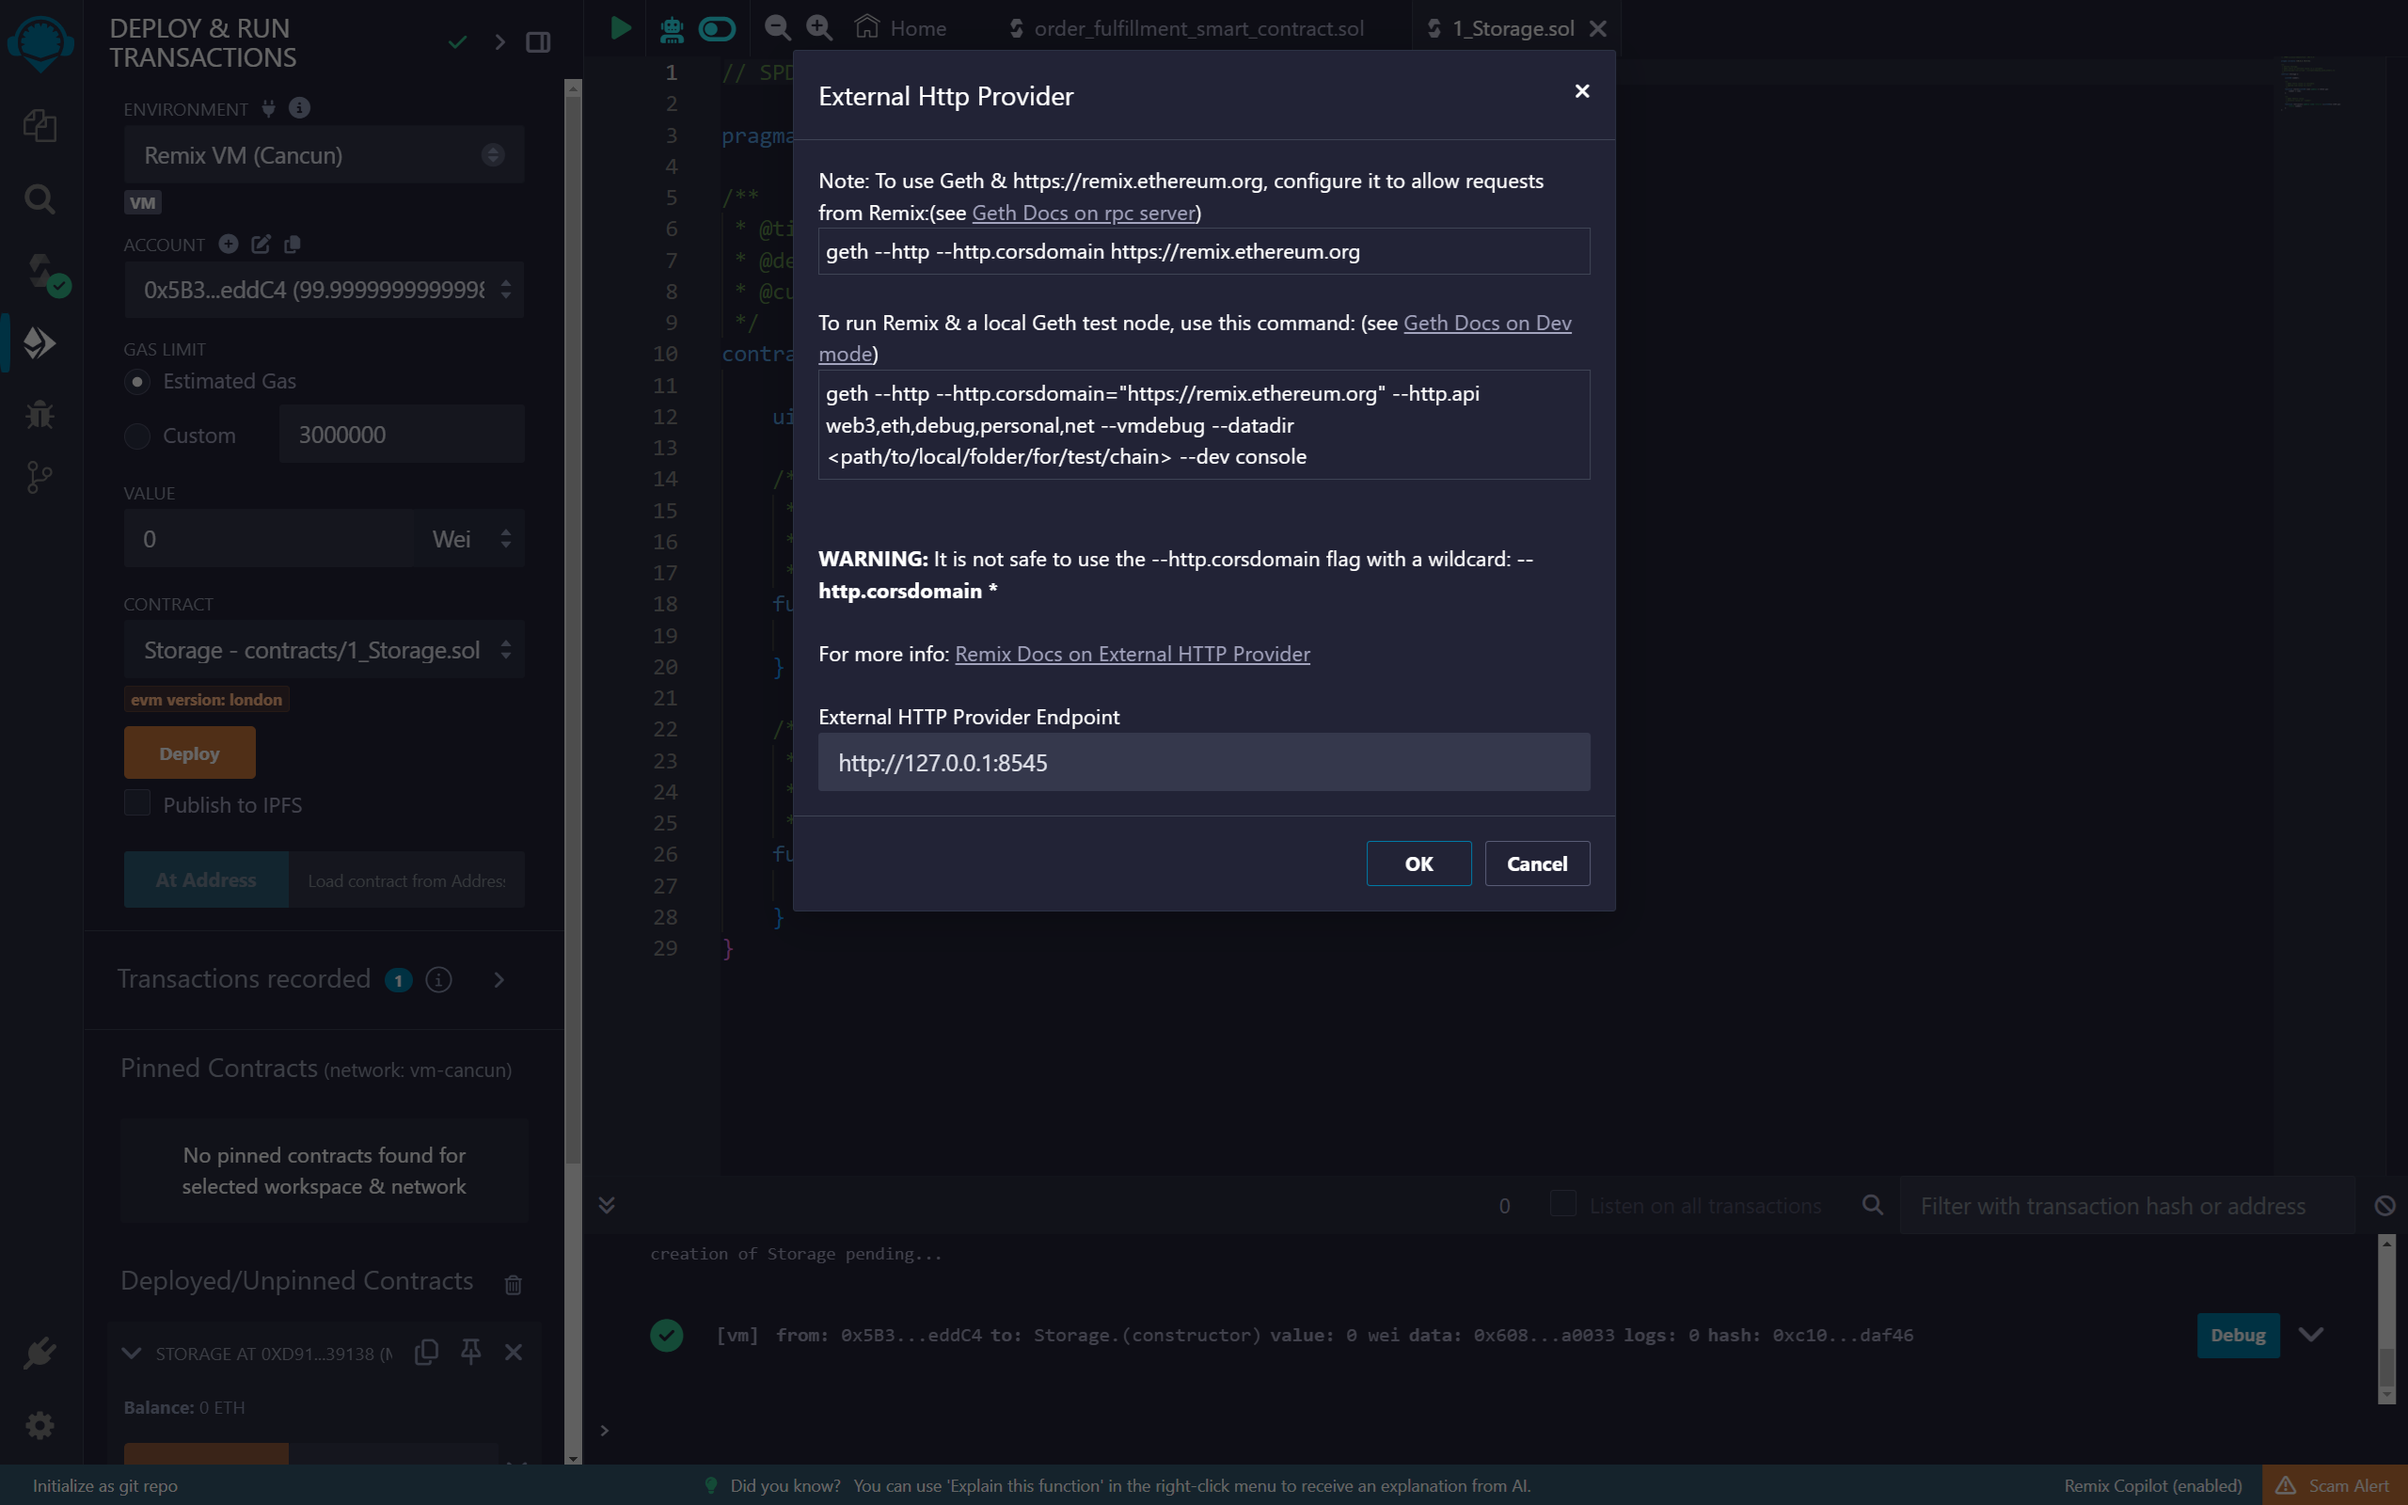
Task: Click the custom gas limit 3000000 field
Action: point(401,434)
